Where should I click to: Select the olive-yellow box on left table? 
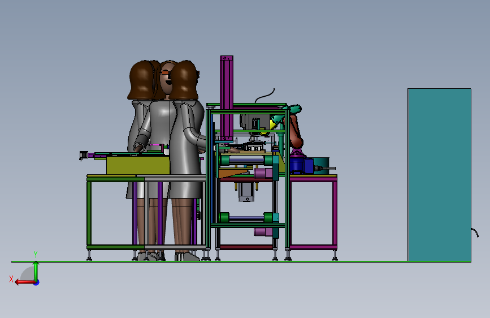(x=138, y=165)
